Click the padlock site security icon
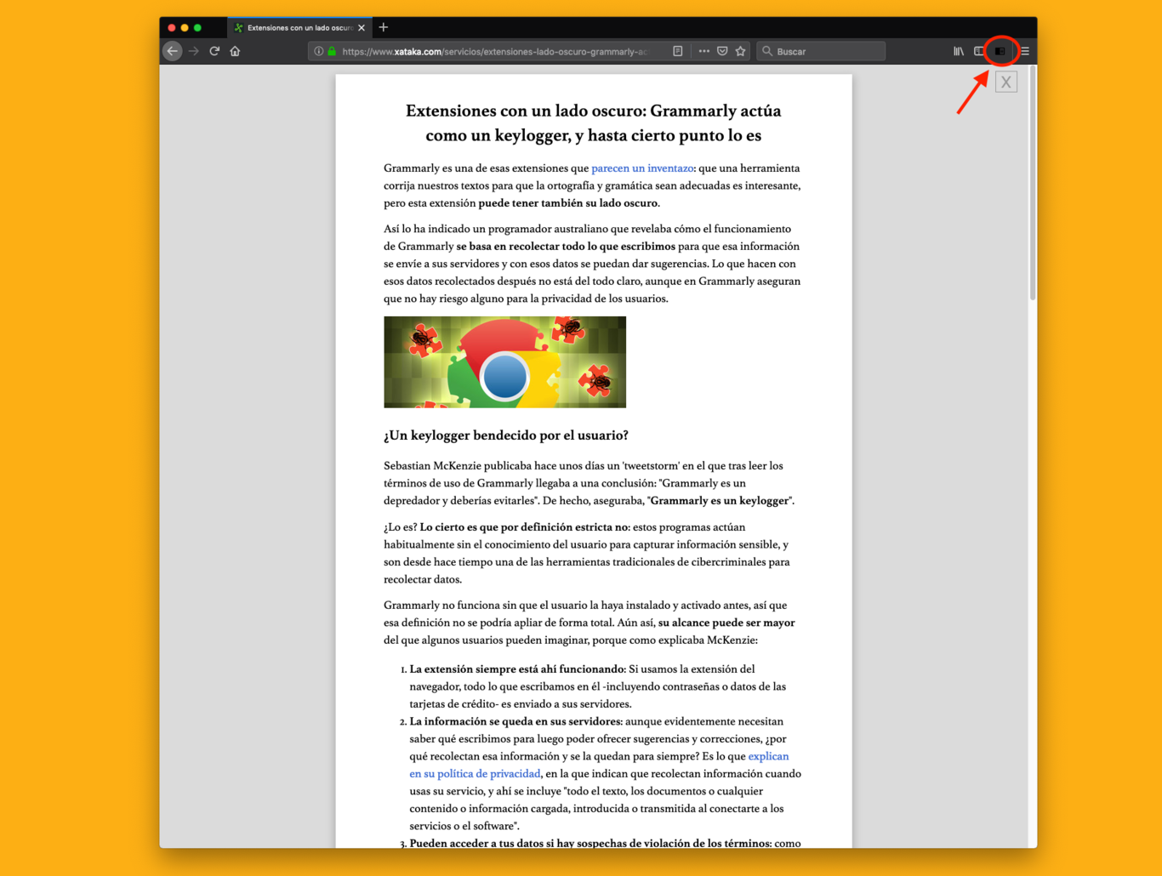1162x876 pixels. point(330,51)
